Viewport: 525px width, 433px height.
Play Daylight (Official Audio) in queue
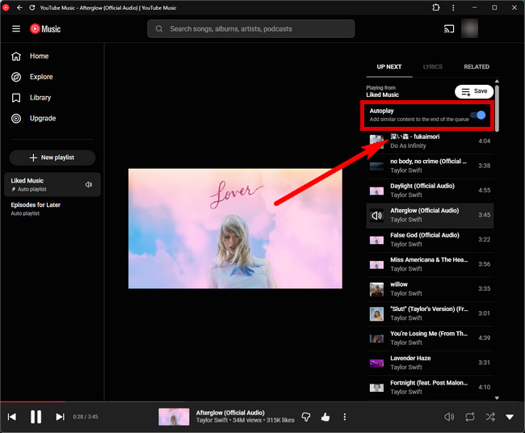(430, 190)
